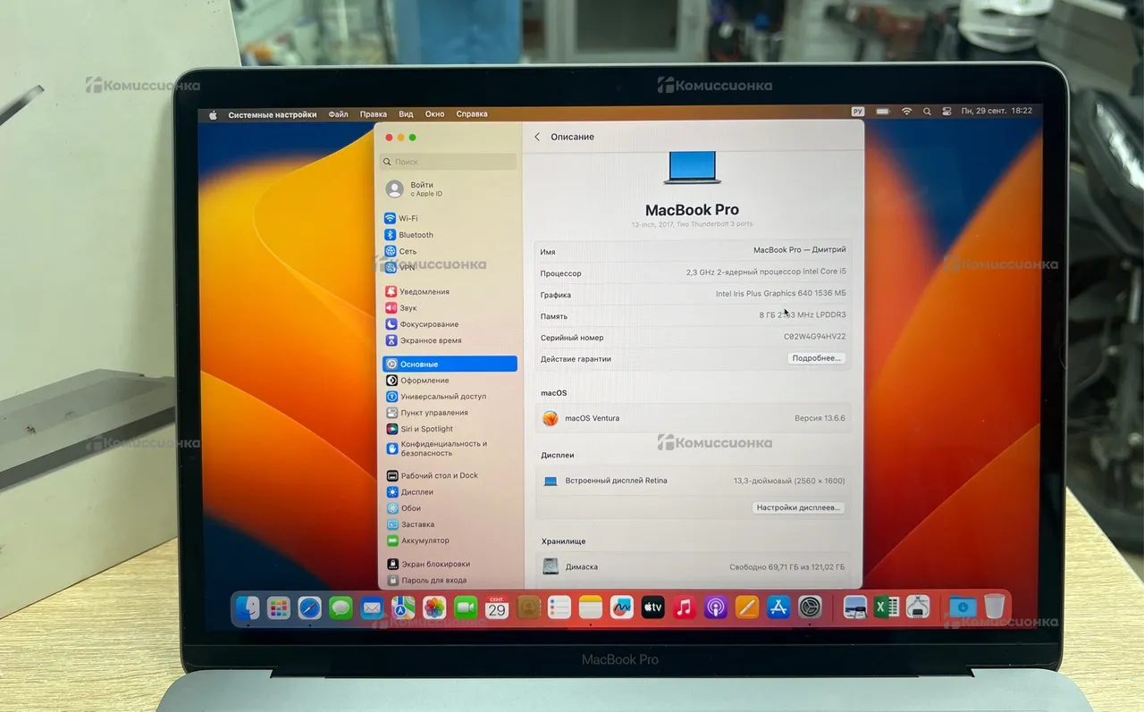
Task: Launch Safari from the Dock
Action: click(x=309, y=608)
